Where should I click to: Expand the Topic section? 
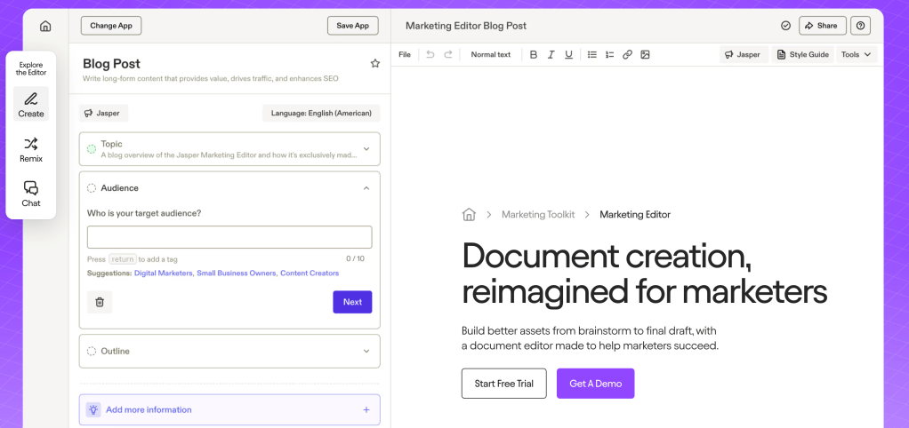pyautogui.click(x=366, y=149)
